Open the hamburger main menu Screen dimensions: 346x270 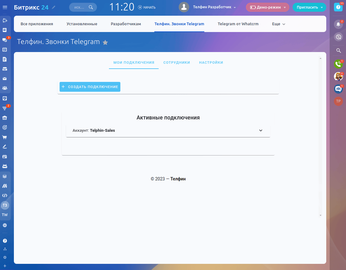coord(5,7)
